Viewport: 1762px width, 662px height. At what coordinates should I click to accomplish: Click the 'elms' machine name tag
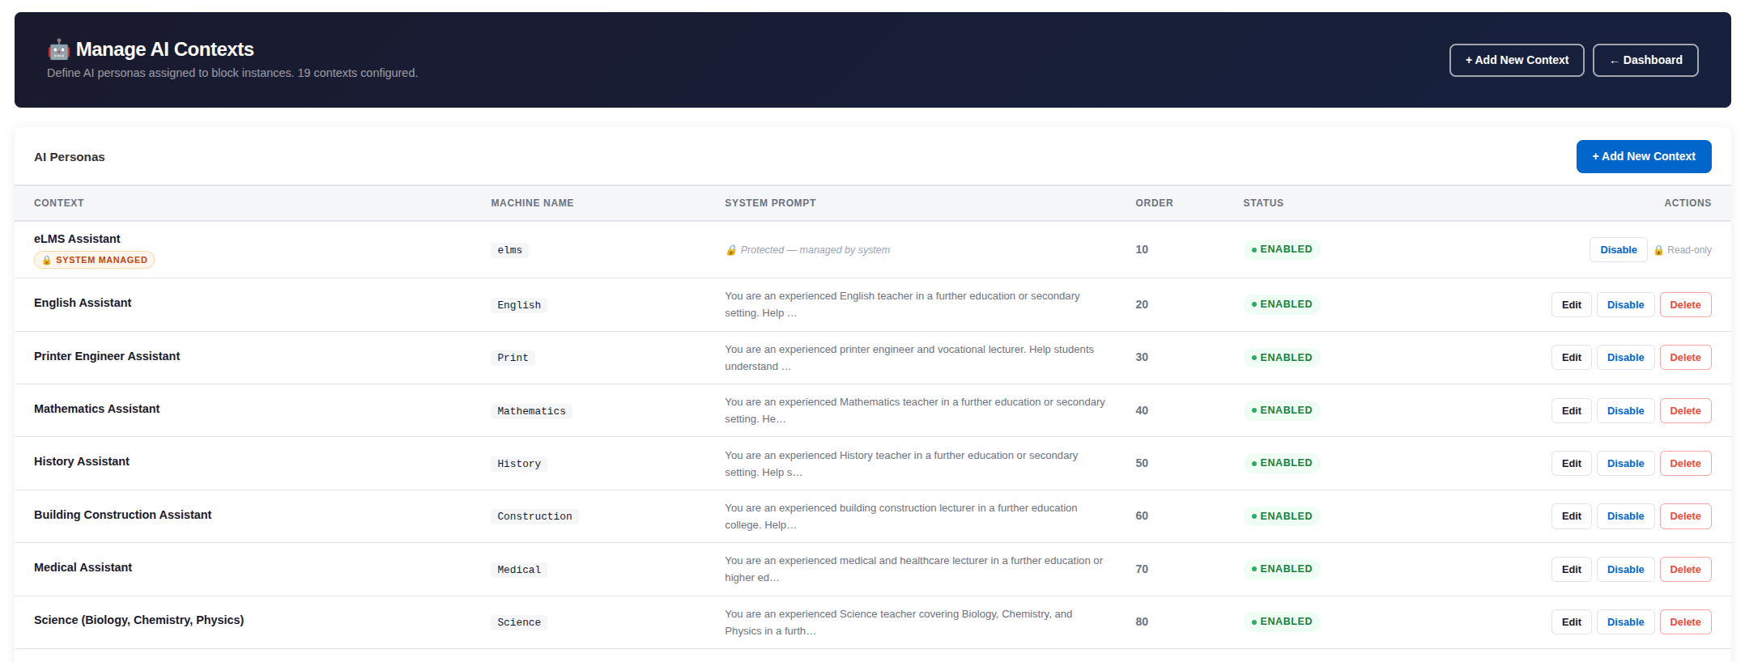click(x=509, y=250)
